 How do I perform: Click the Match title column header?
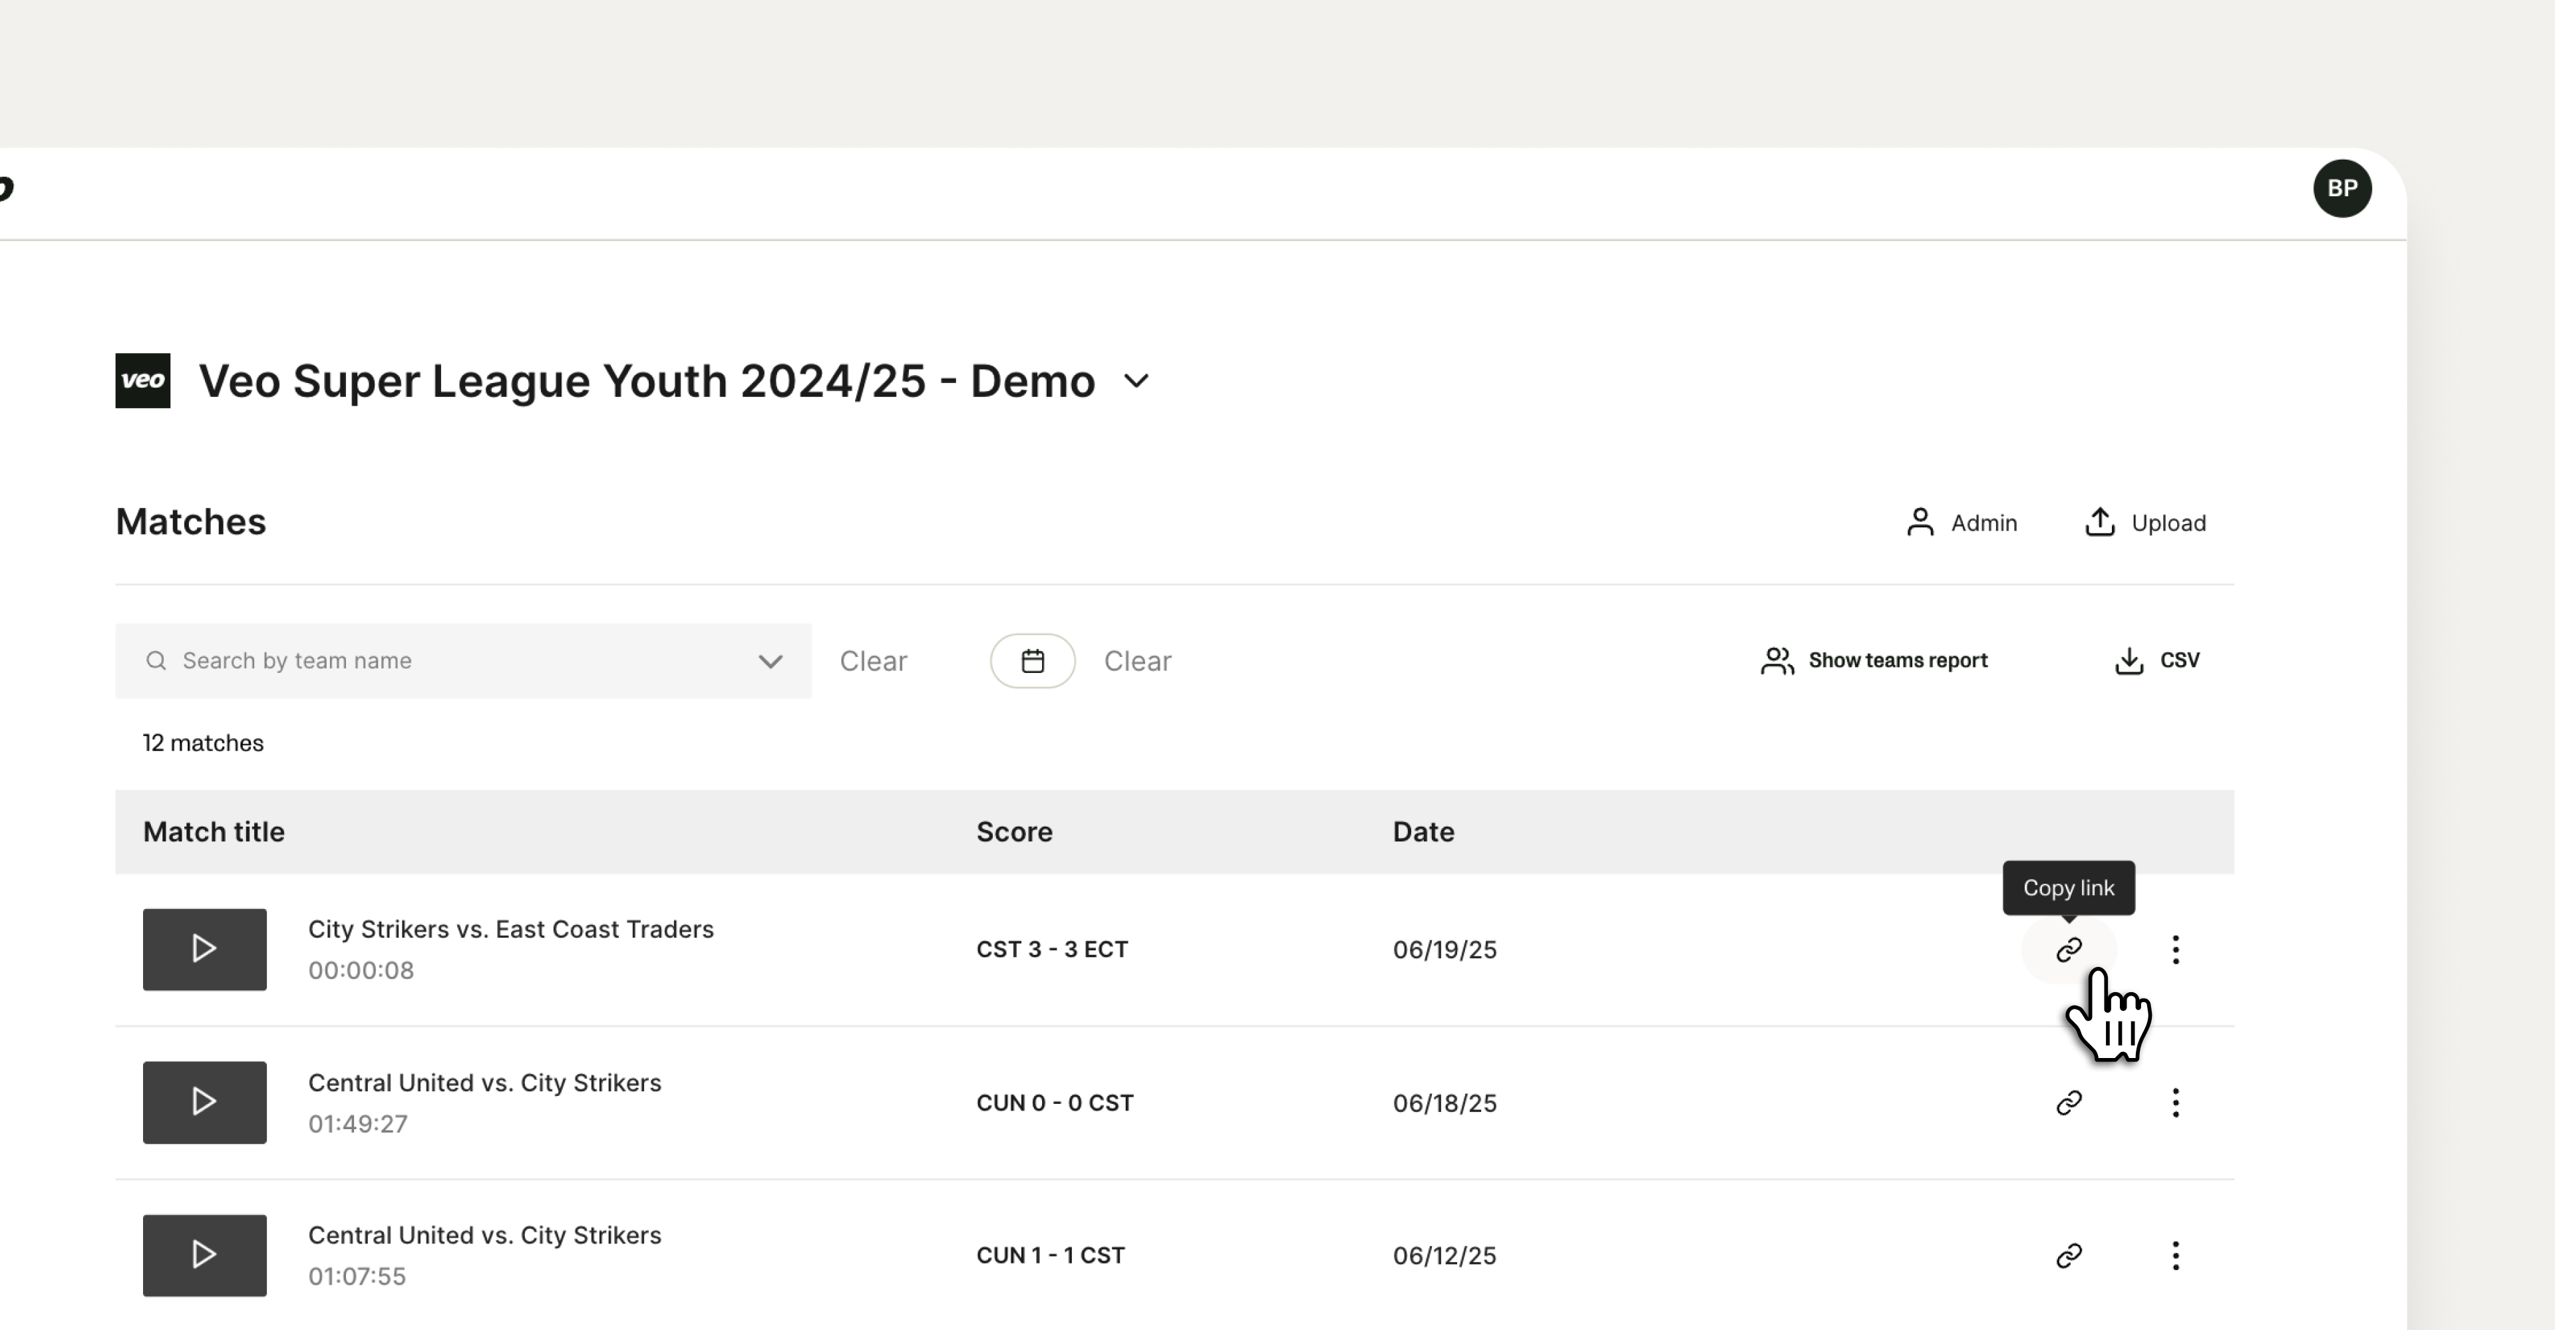[213, 831]
